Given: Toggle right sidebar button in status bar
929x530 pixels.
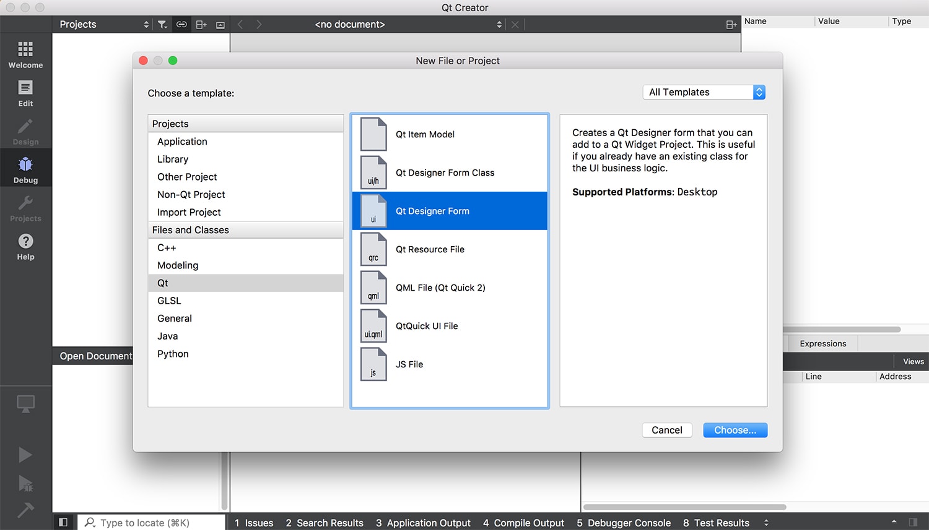Looking at the screenshot, I should (x=913, y=523).
